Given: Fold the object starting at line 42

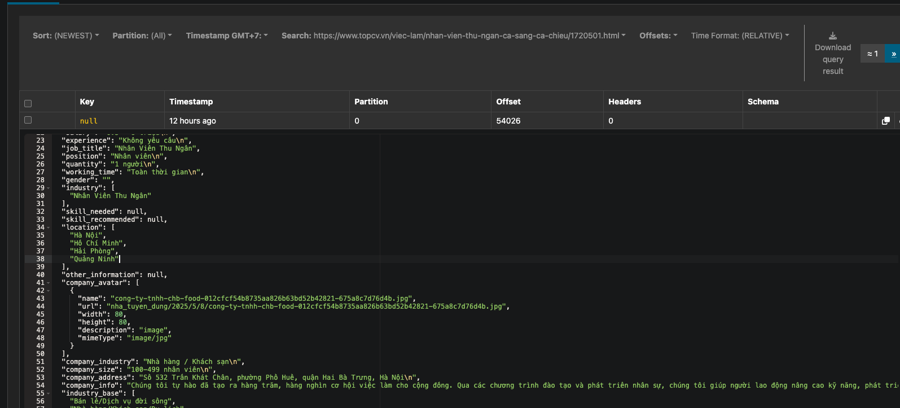Looking at the screenshot, I should pos(49,291).
